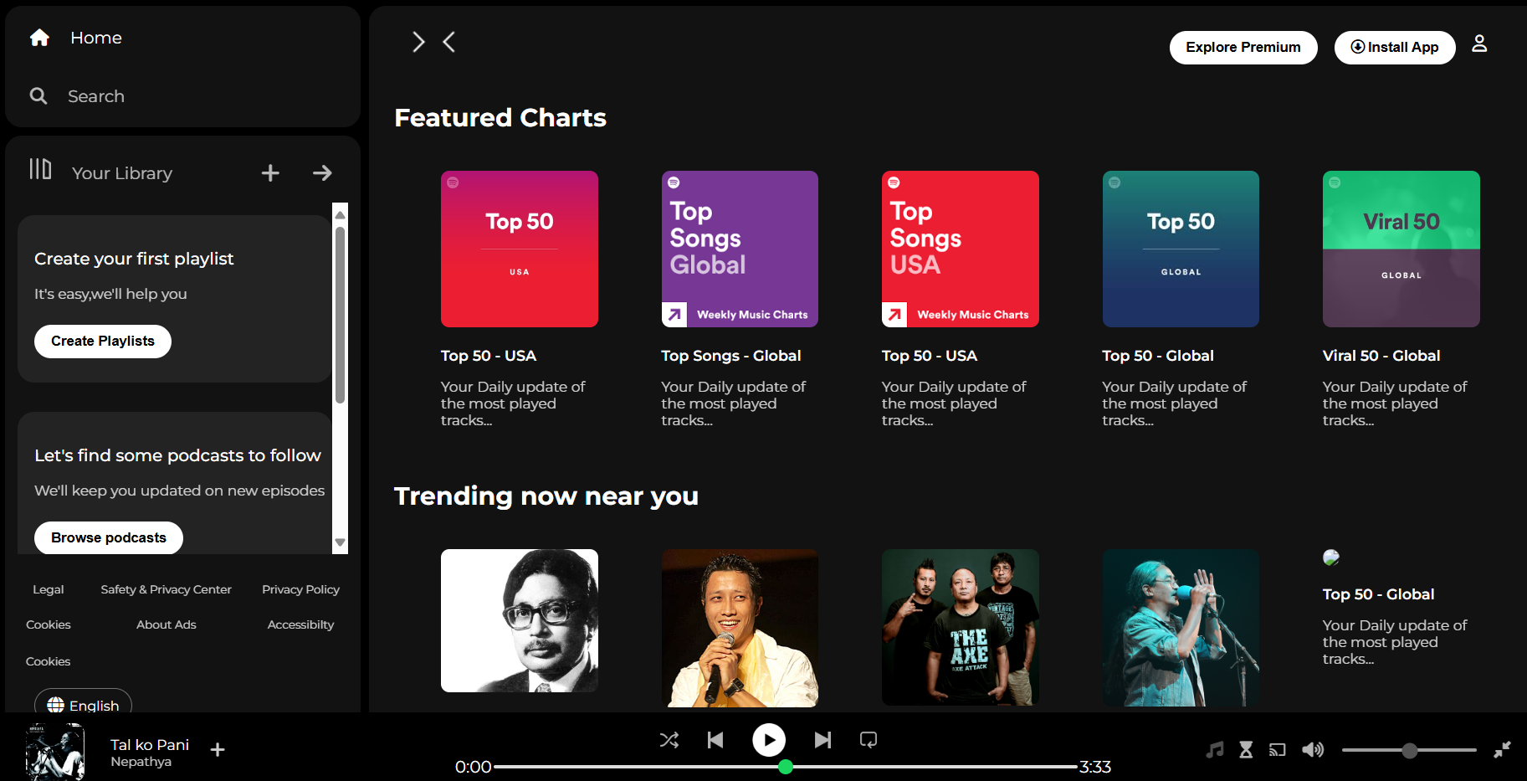Open About Ads link
The width and height of the screenshot is (1527, 781).
click(167, 624)
